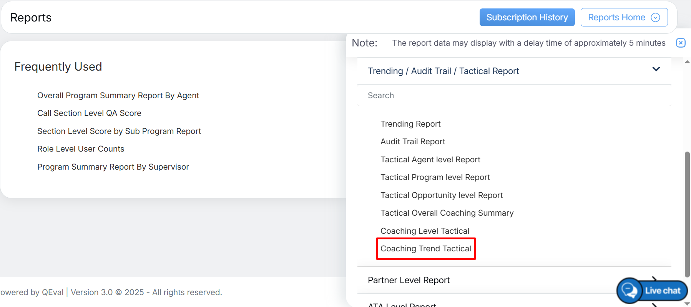Screen dimensions: 691x307
Task: Select Audit Trail Report
Action: click(413, 142)
